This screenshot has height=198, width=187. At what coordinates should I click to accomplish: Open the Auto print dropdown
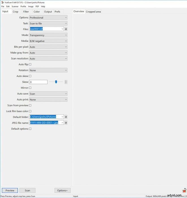[48, 100]
